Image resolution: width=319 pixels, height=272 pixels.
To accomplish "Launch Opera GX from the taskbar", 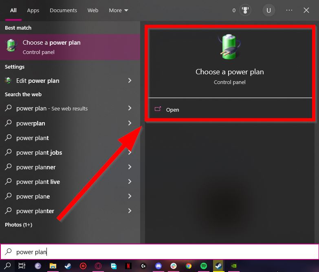I will (x=98, y=266).
